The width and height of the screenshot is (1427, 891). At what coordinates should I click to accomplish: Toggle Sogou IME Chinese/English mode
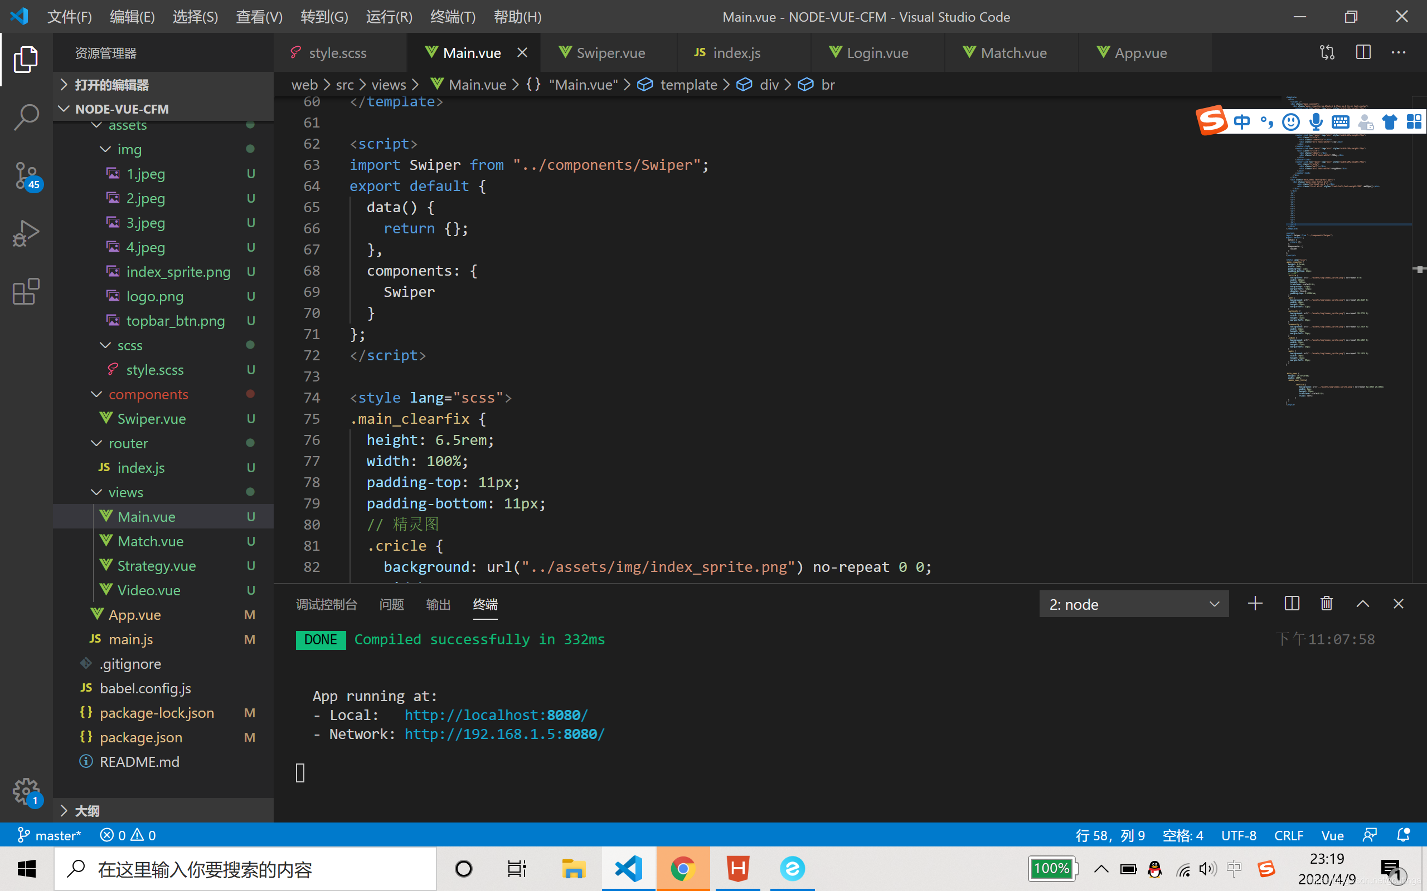pyautogui.click(x=1241, y=122)
